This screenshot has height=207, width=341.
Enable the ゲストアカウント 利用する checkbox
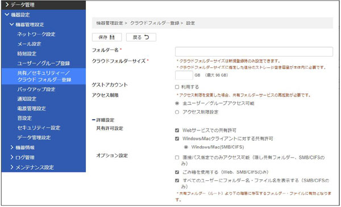pos(177,87)
